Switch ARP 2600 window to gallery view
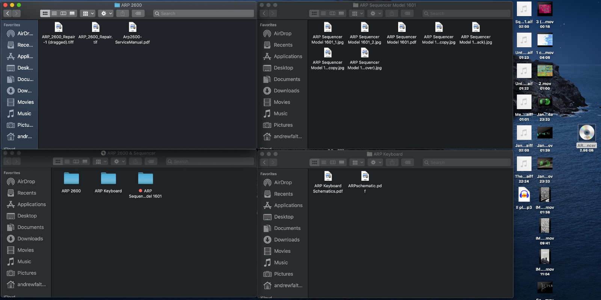 (72, 13)
